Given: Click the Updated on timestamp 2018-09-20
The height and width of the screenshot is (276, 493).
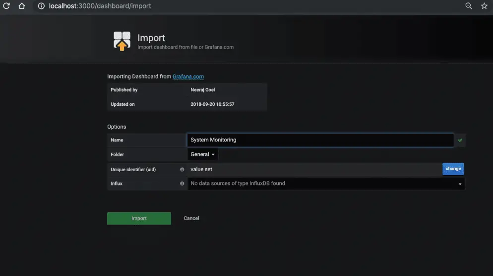Looking at the screenshot, I should click(x=212, y=104).
